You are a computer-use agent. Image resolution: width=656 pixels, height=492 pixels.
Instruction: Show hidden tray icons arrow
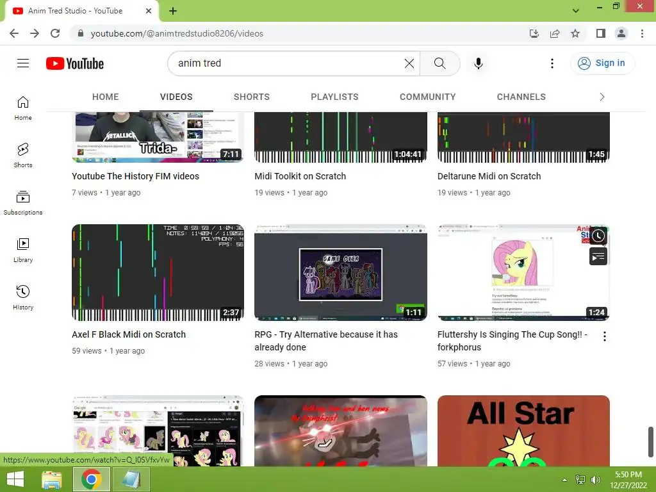click(564, 479)
